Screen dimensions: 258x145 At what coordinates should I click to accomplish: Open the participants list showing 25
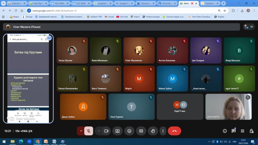coord(249,27)
